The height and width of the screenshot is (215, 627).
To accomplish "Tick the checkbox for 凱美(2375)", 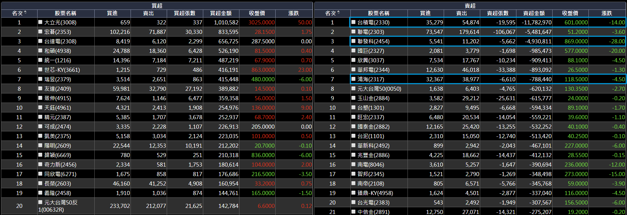I will point(40,136).
